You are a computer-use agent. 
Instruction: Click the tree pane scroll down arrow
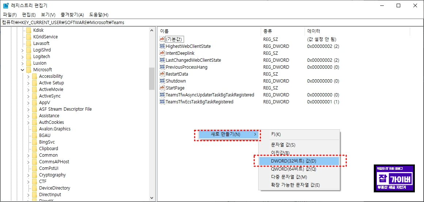[152, 198]
